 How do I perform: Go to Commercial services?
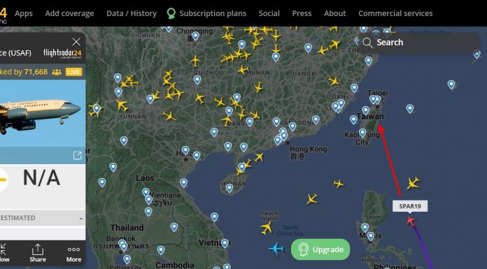395,13
